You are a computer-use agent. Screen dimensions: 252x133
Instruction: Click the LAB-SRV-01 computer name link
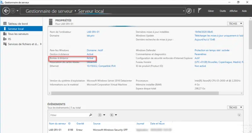pos(93,32)
